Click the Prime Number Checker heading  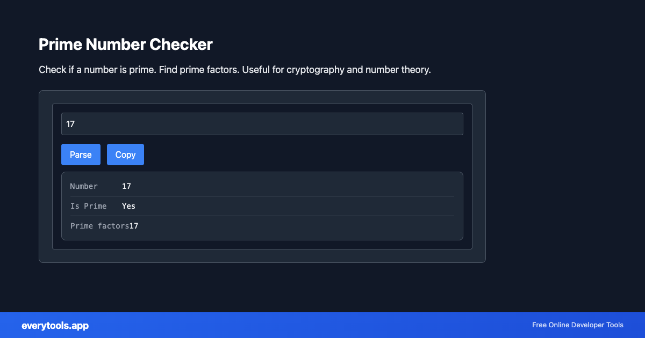click(x=125, y=45)
